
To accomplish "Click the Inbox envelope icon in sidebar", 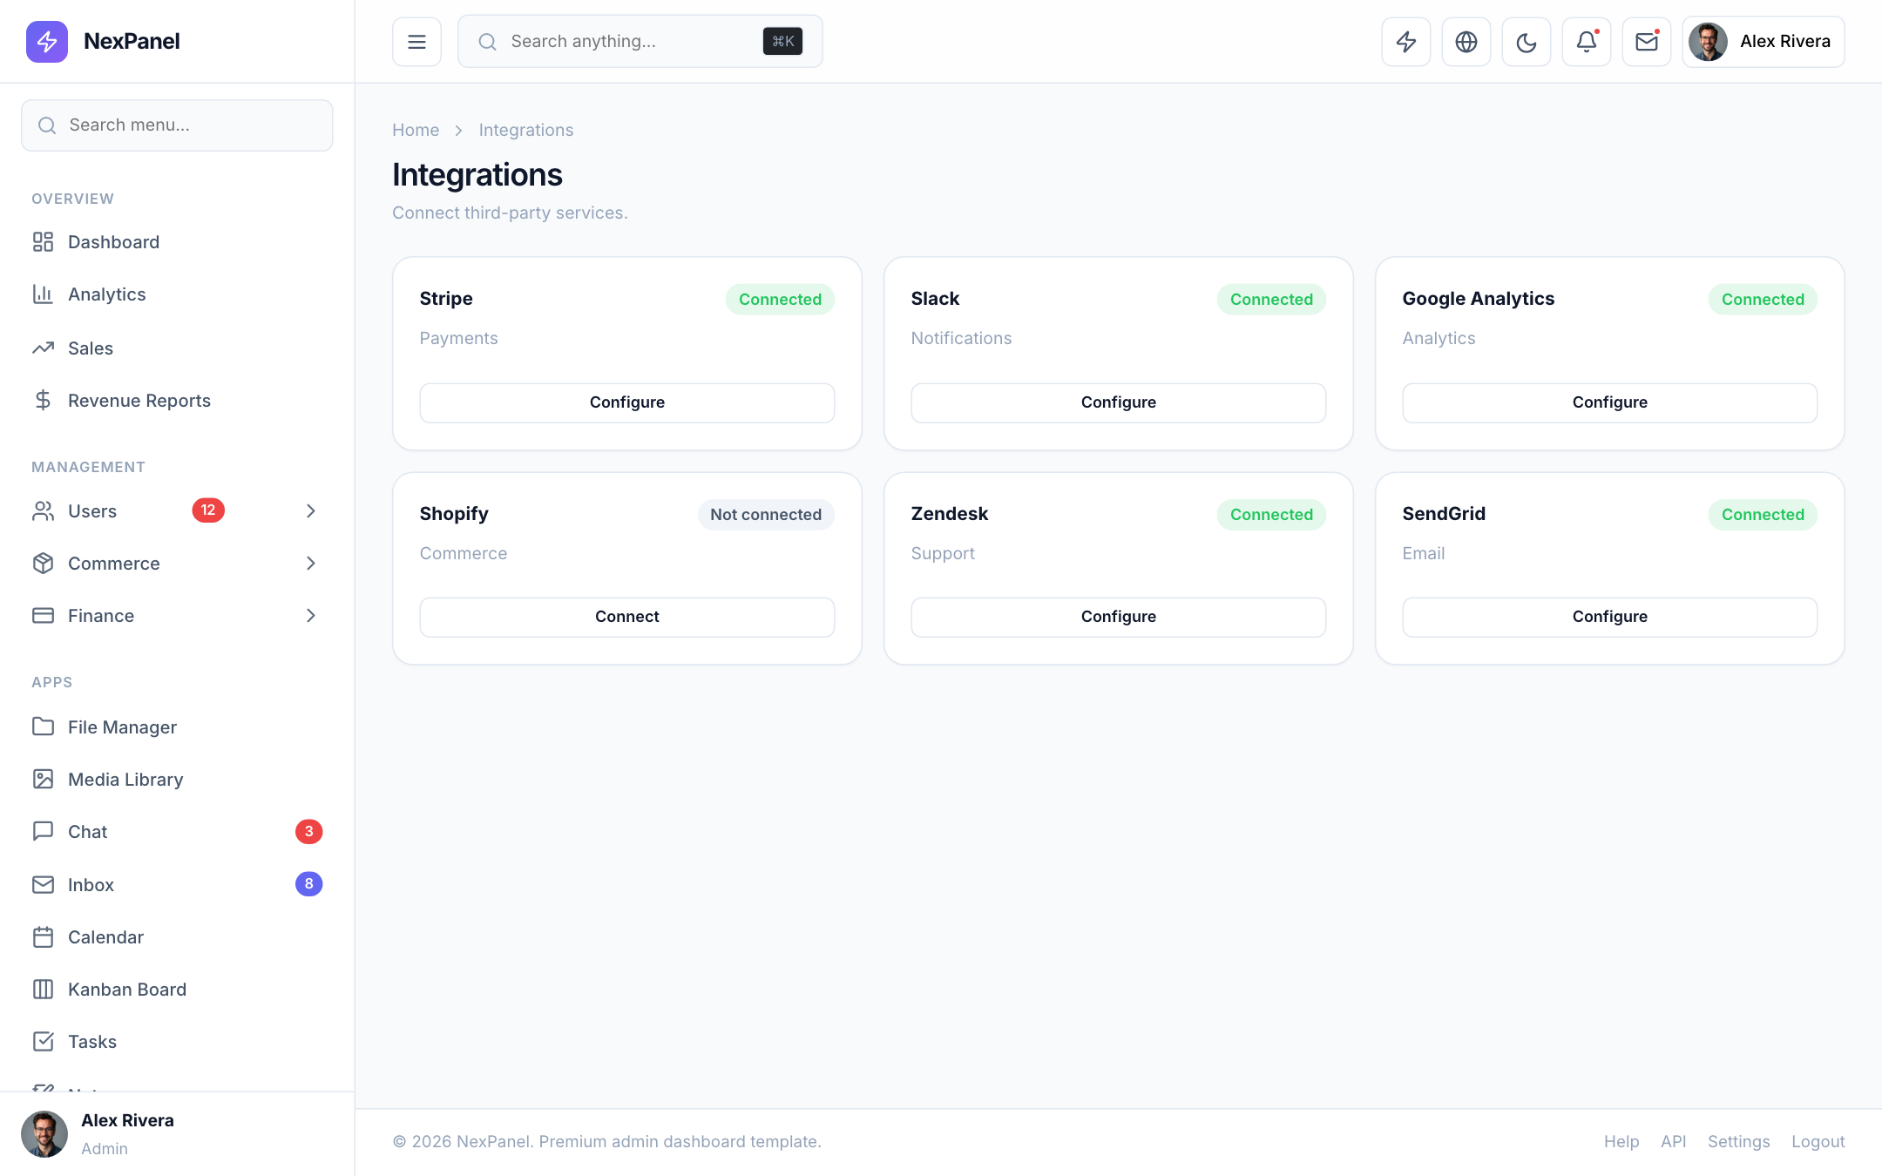I will pos(44,884).
